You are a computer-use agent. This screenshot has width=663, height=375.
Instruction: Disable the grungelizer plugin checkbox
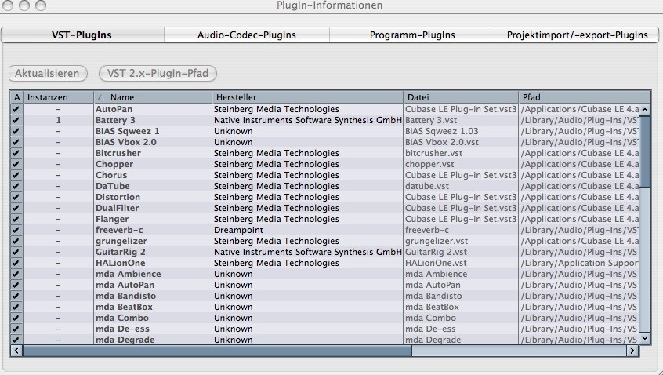coord(16,242)
